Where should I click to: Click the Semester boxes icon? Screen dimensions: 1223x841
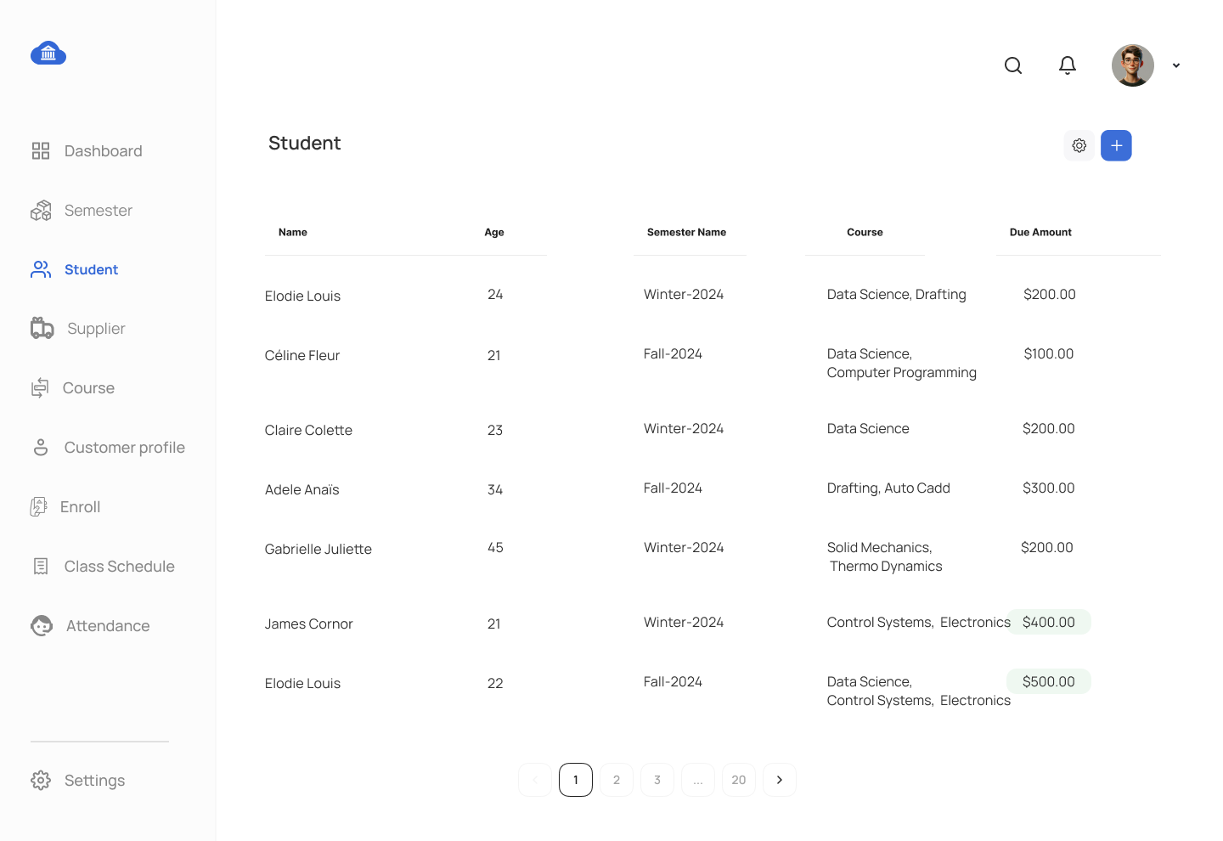[x=41, y=211]
